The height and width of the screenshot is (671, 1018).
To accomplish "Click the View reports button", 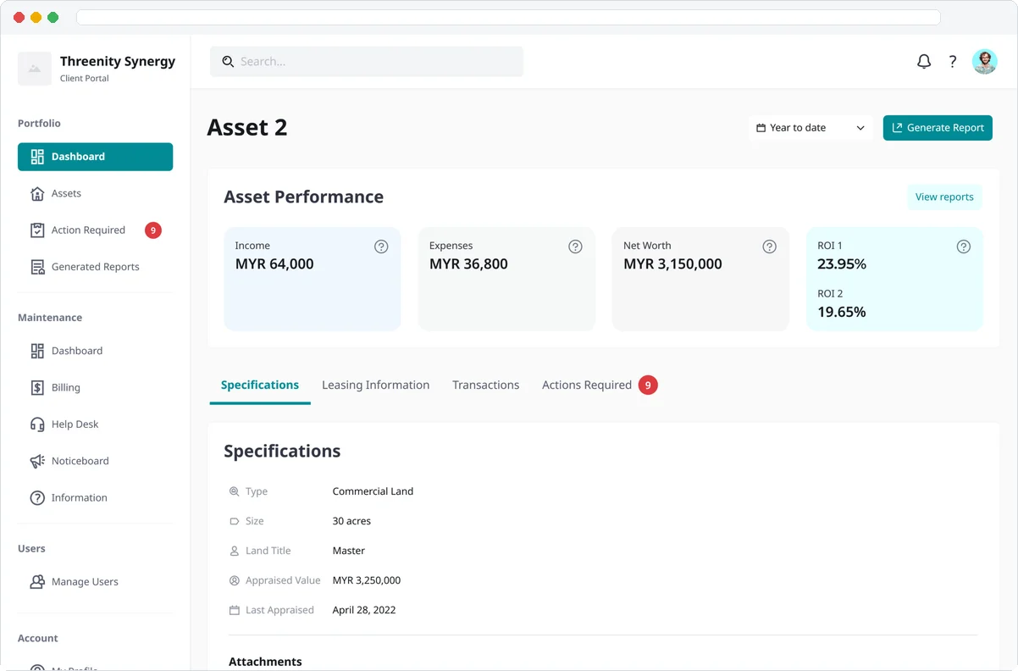I will (x=944, y=197).
